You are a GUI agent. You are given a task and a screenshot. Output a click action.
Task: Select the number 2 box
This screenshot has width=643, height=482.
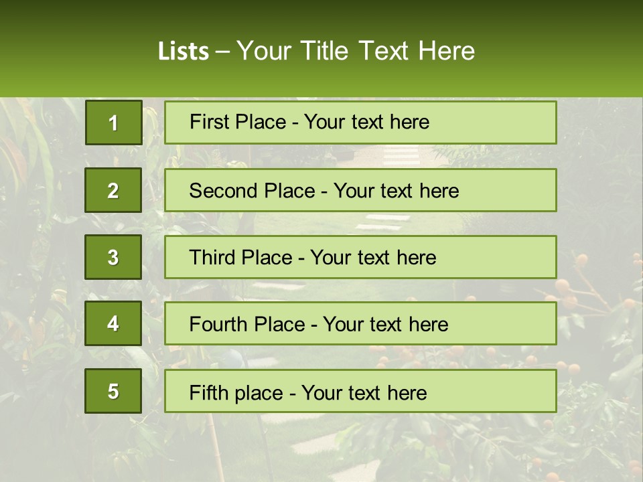coord(113,190)
